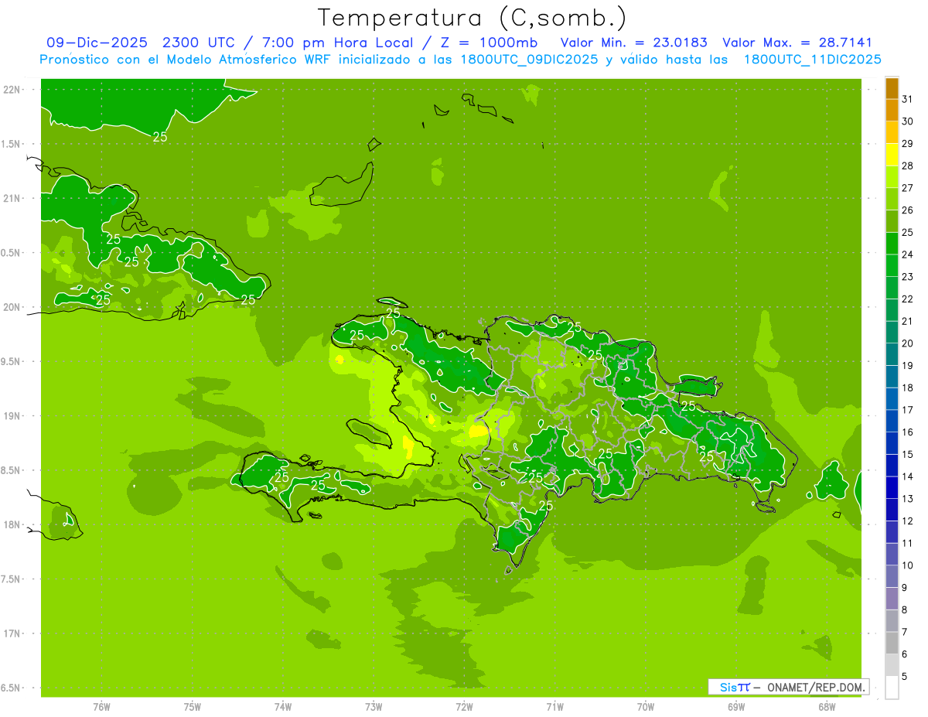Pick the orange legend swatch between 30 and 31
This screenshot has height=717, width=928.
point(892,110)
